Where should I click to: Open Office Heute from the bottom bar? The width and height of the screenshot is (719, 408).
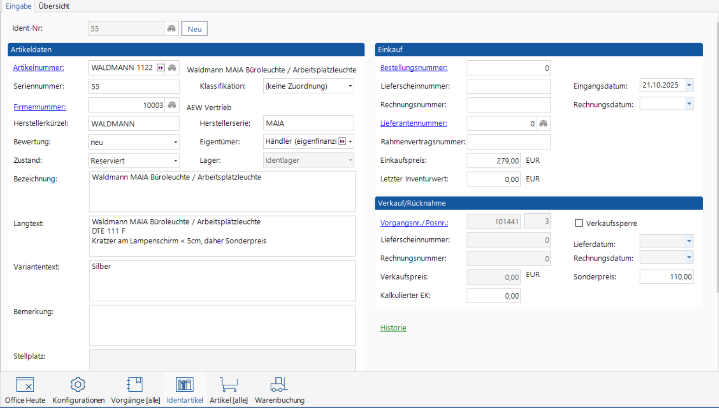tap(25, 390)
